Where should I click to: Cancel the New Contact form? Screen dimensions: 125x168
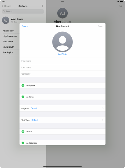[25, 26]
